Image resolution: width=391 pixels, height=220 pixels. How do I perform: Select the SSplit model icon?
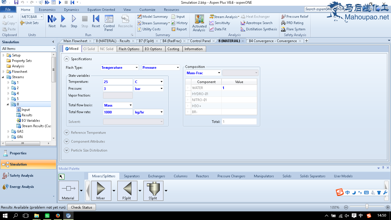(x=153, y=190)
